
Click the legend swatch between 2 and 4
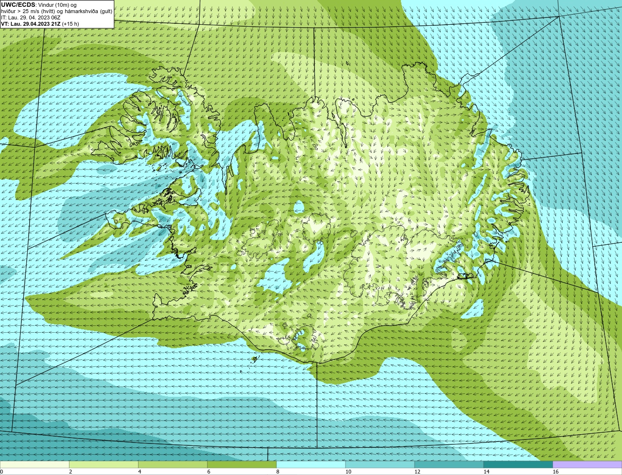[x=104, y=464]
